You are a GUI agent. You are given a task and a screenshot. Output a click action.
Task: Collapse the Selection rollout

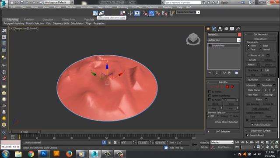(x=223, y=82)
